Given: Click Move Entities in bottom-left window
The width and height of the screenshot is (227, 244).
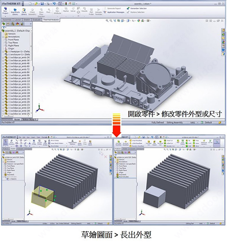Looking at the screenshot, I should [53, 146].
